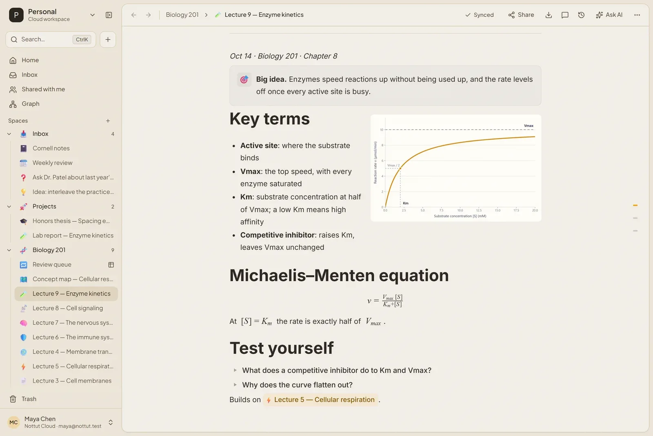Open Shared with me
Image resolution: width=653 pixels, height=436 pixels.
pos(61,89)
